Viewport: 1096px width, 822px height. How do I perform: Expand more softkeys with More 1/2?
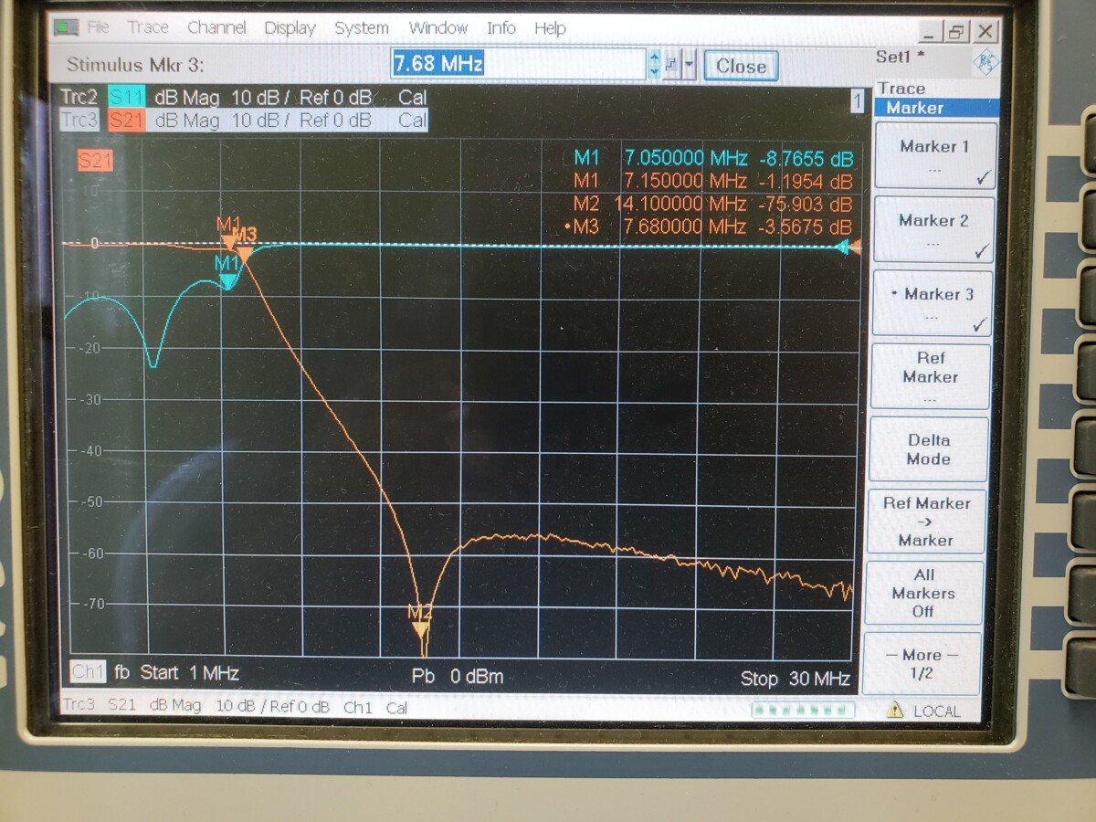(922, 664)
